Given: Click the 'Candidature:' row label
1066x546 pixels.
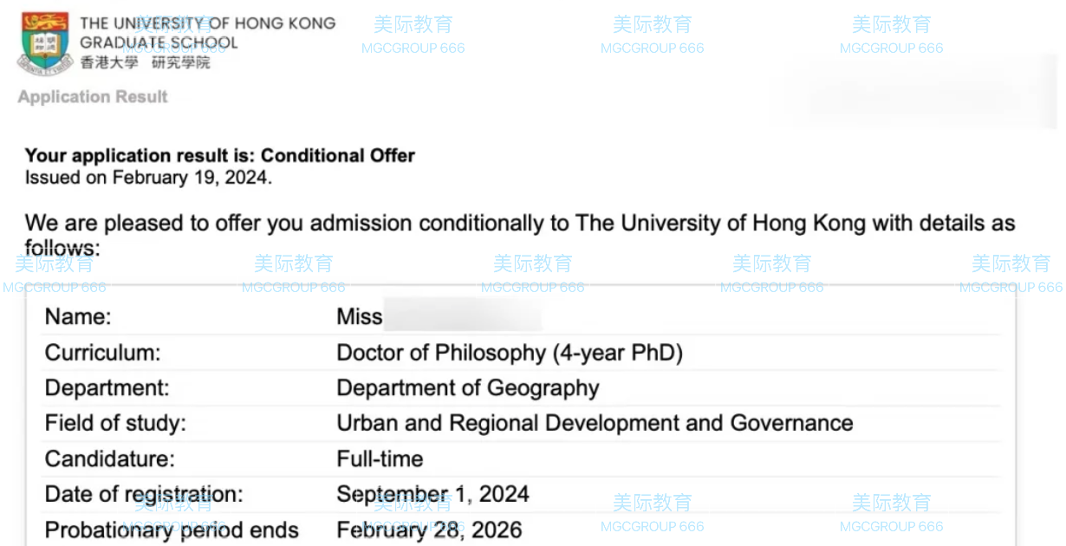Looking at the screenshot, I should click(109, 458).
